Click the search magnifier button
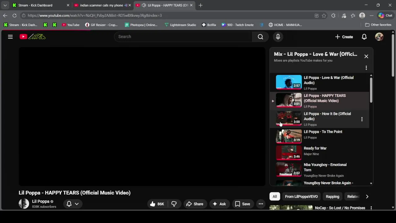Screen dimensions: 396x223 pos(260,37)
